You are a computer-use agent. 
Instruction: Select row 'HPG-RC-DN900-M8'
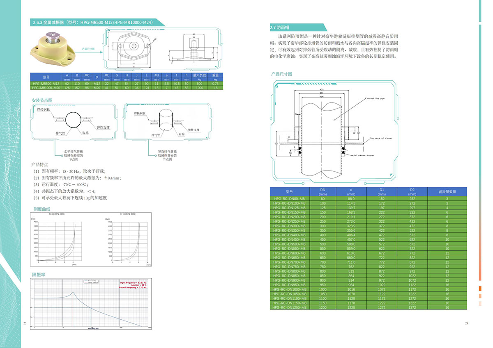pyautogui.click(x=369, y=280)
